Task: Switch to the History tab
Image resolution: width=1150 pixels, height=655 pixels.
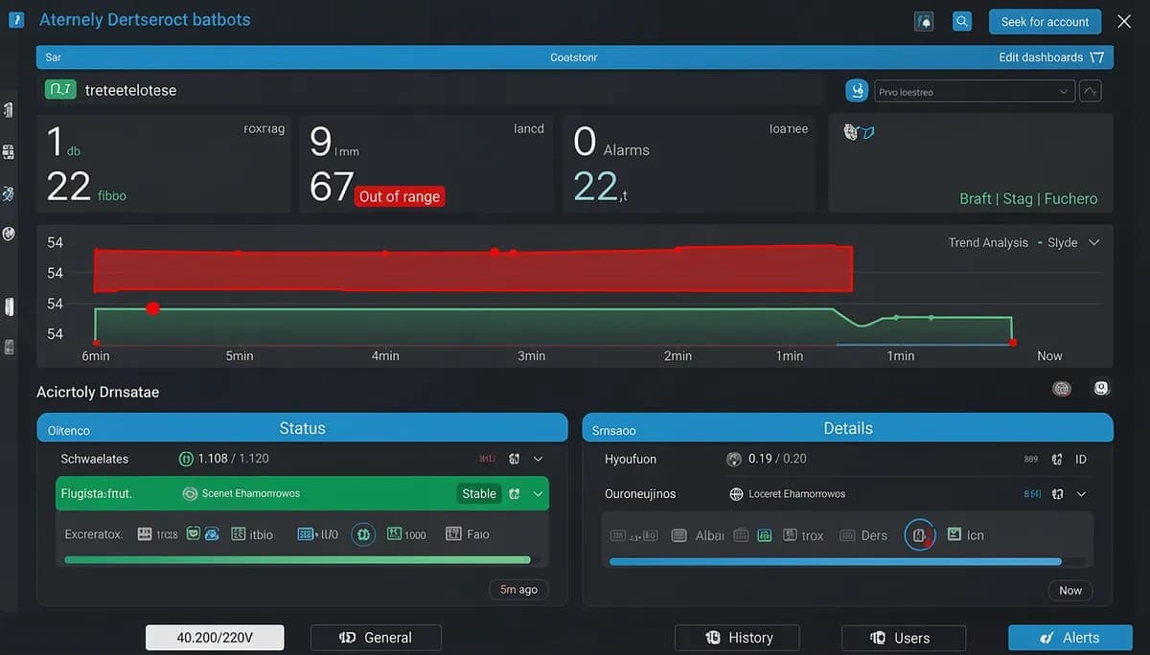Action: click(x=737, y=637)
